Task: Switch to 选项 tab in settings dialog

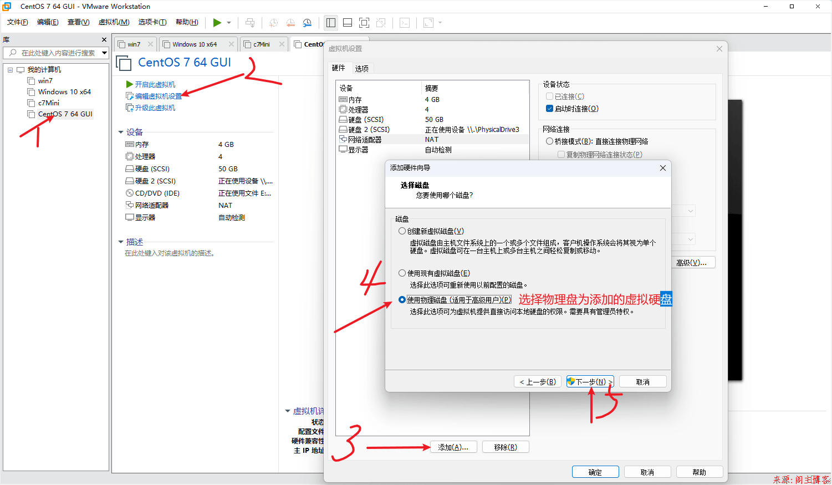Action: (x=362, y=68)
